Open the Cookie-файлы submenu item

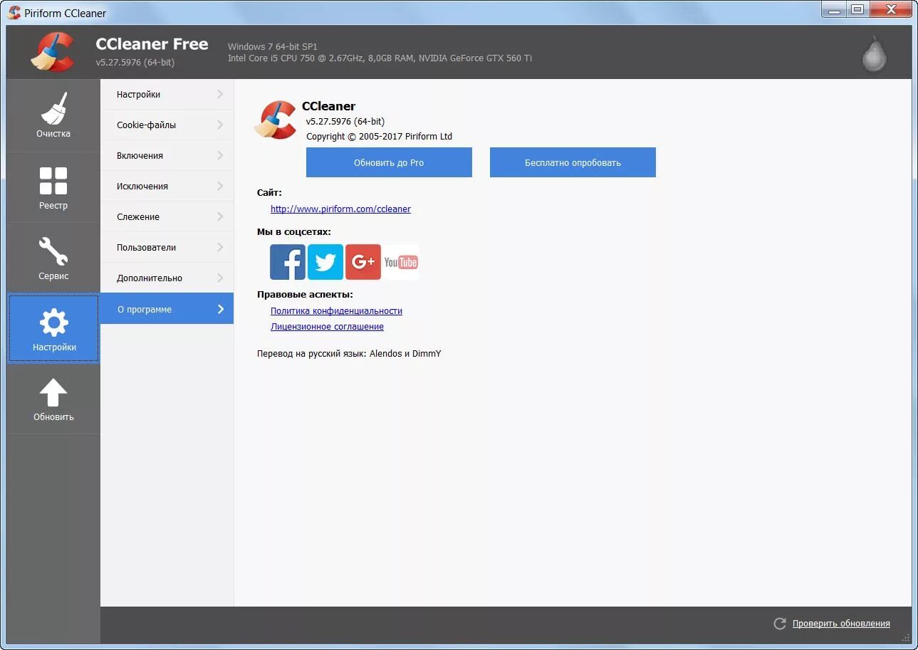(x=167, y=125)
